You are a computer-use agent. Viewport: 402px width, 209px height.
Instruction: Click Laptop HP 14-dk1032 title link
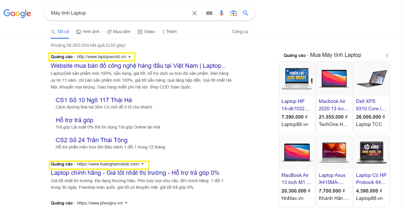(x=295, y=105)
